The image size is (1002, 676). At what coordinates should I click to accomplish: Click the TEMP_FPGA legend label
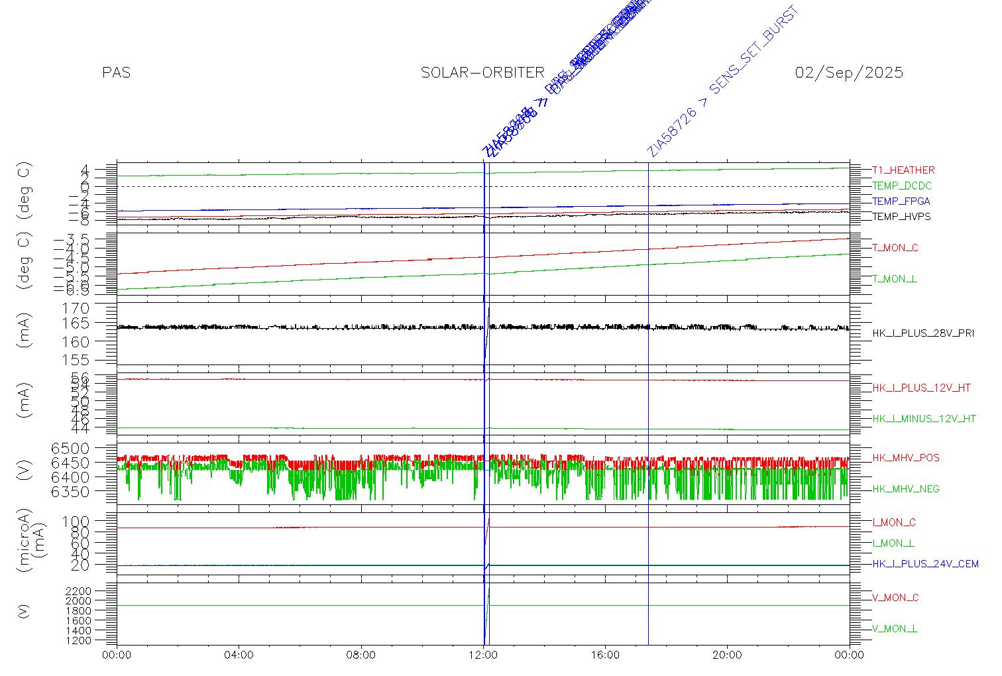pos(901,201)
